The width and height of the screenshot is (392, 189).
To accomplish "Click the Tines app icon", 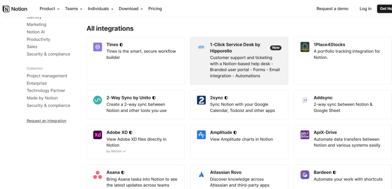I will click(x=98, y=47).
